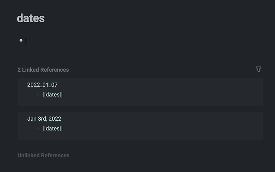Open the Linked References filter funnel icon

point(258,69)
